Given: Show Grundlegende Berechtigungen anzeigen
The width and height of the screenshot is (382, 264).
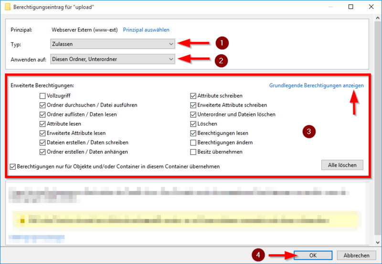Looking at the screenshot, I should pos(316,85).
